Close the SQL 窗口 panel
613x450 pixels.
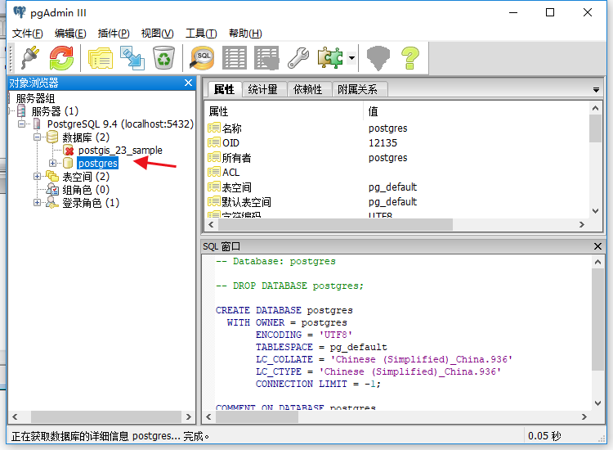click(x=597, y=246)
